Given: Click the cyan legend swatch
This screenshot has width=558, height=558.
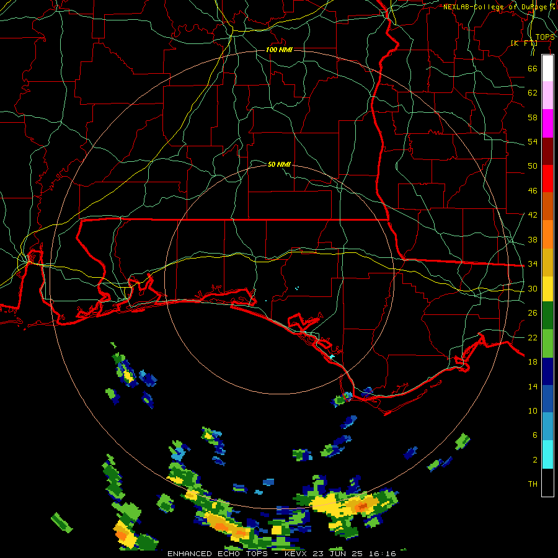Looking at the screenshot, I should point(547,454).
